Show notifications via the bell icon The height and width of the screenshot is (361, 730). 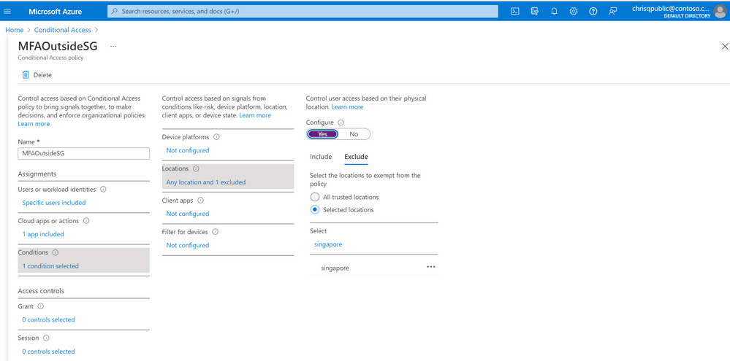tap(554, 12)
